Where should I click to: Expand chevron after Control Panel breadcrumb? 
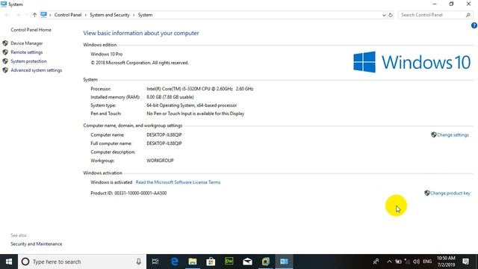(x=86, y=15)
